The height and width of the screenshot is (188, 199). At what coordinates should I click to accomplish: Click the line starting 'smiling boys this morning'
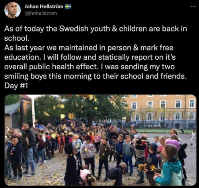pos(96,76)
